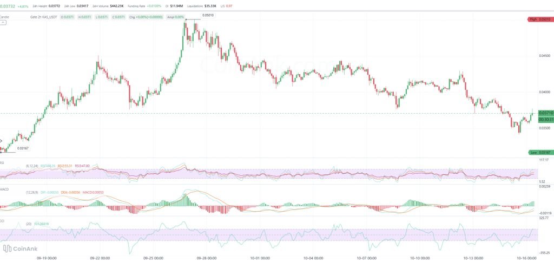Click the Low value L 0.0371 legend
The image size is (554, 262).
click(x=101, y=17)
